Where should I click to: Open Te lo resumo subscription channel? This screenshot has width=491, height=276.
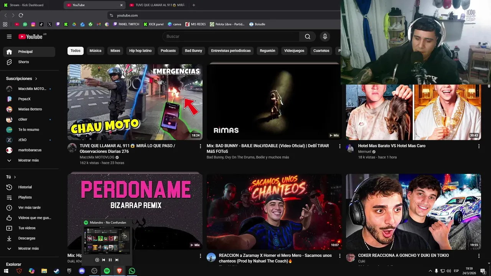[29, 130]
